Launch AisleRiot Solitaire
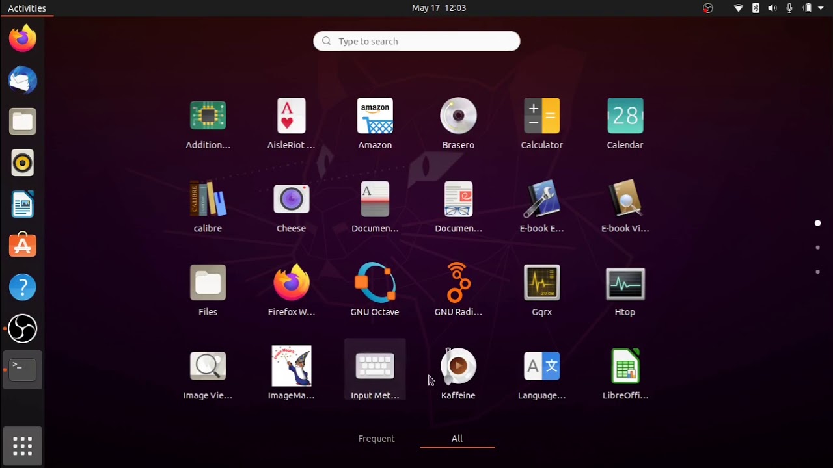833x468 pixels. [x=291, y=116]
